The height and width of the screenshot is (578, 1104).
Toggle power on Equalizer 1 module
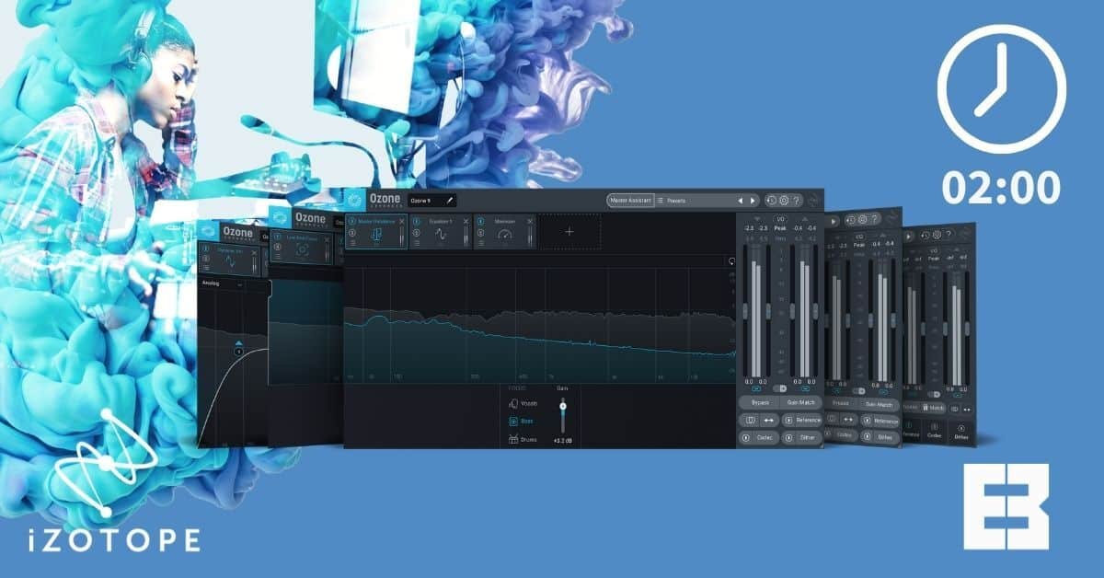click(416, 222)
